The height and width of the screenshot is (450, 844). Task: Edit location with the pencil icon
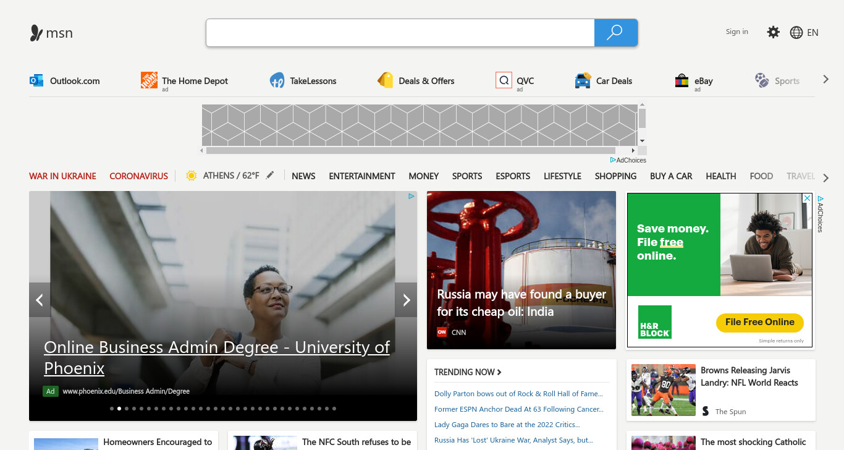(x=269, y=176)
